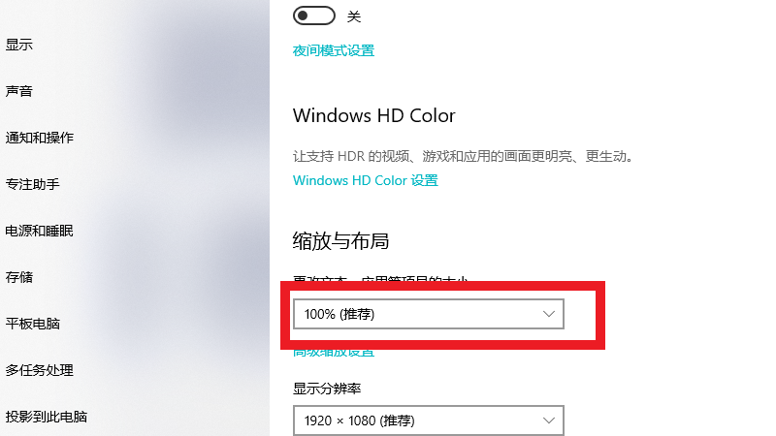
Task: Click the chevron arrow on resolution dropdown
Action: 548,420
